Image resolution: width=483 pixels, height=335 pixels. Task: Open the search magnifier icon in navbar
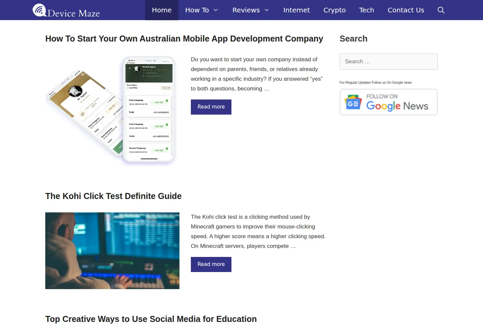441,10
